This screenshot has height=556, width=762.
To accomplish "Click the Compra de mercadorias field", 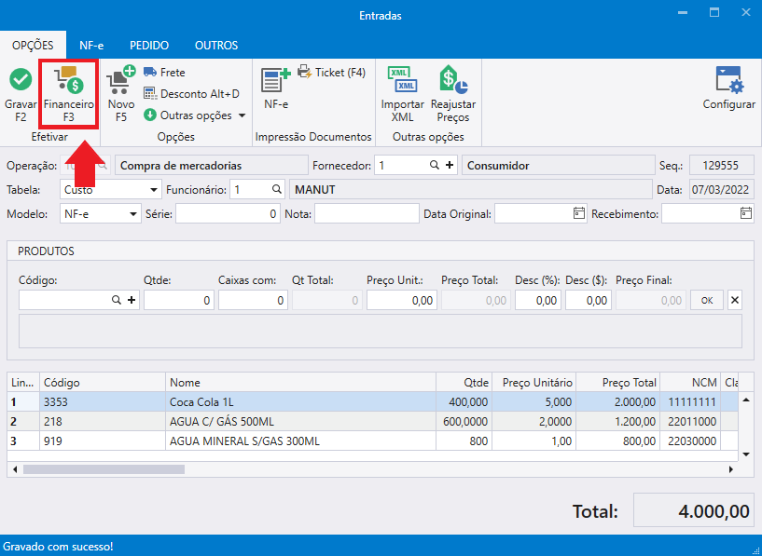I will (212, 166).
